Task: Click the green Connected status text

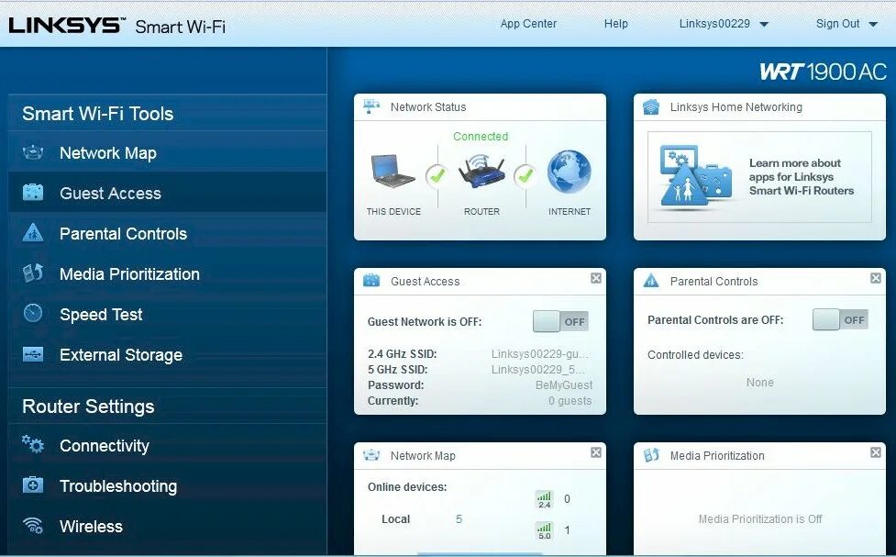Action: coord(481,136)
